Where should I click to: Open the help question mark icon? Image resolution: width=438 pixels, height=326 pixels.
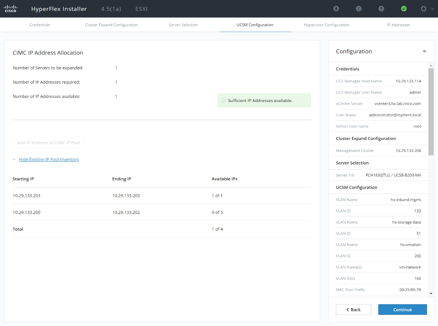(x=381, y=9)
